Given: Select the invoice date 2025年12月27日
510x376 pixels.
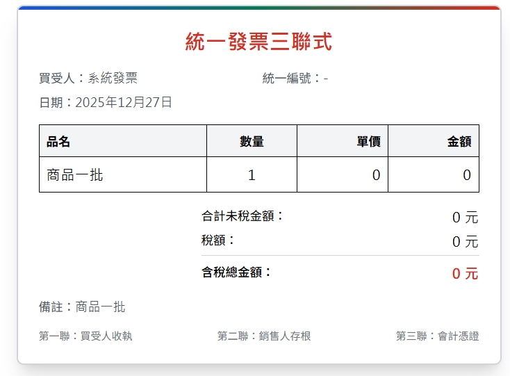Looking at the screenshot, I should point(106,103).
